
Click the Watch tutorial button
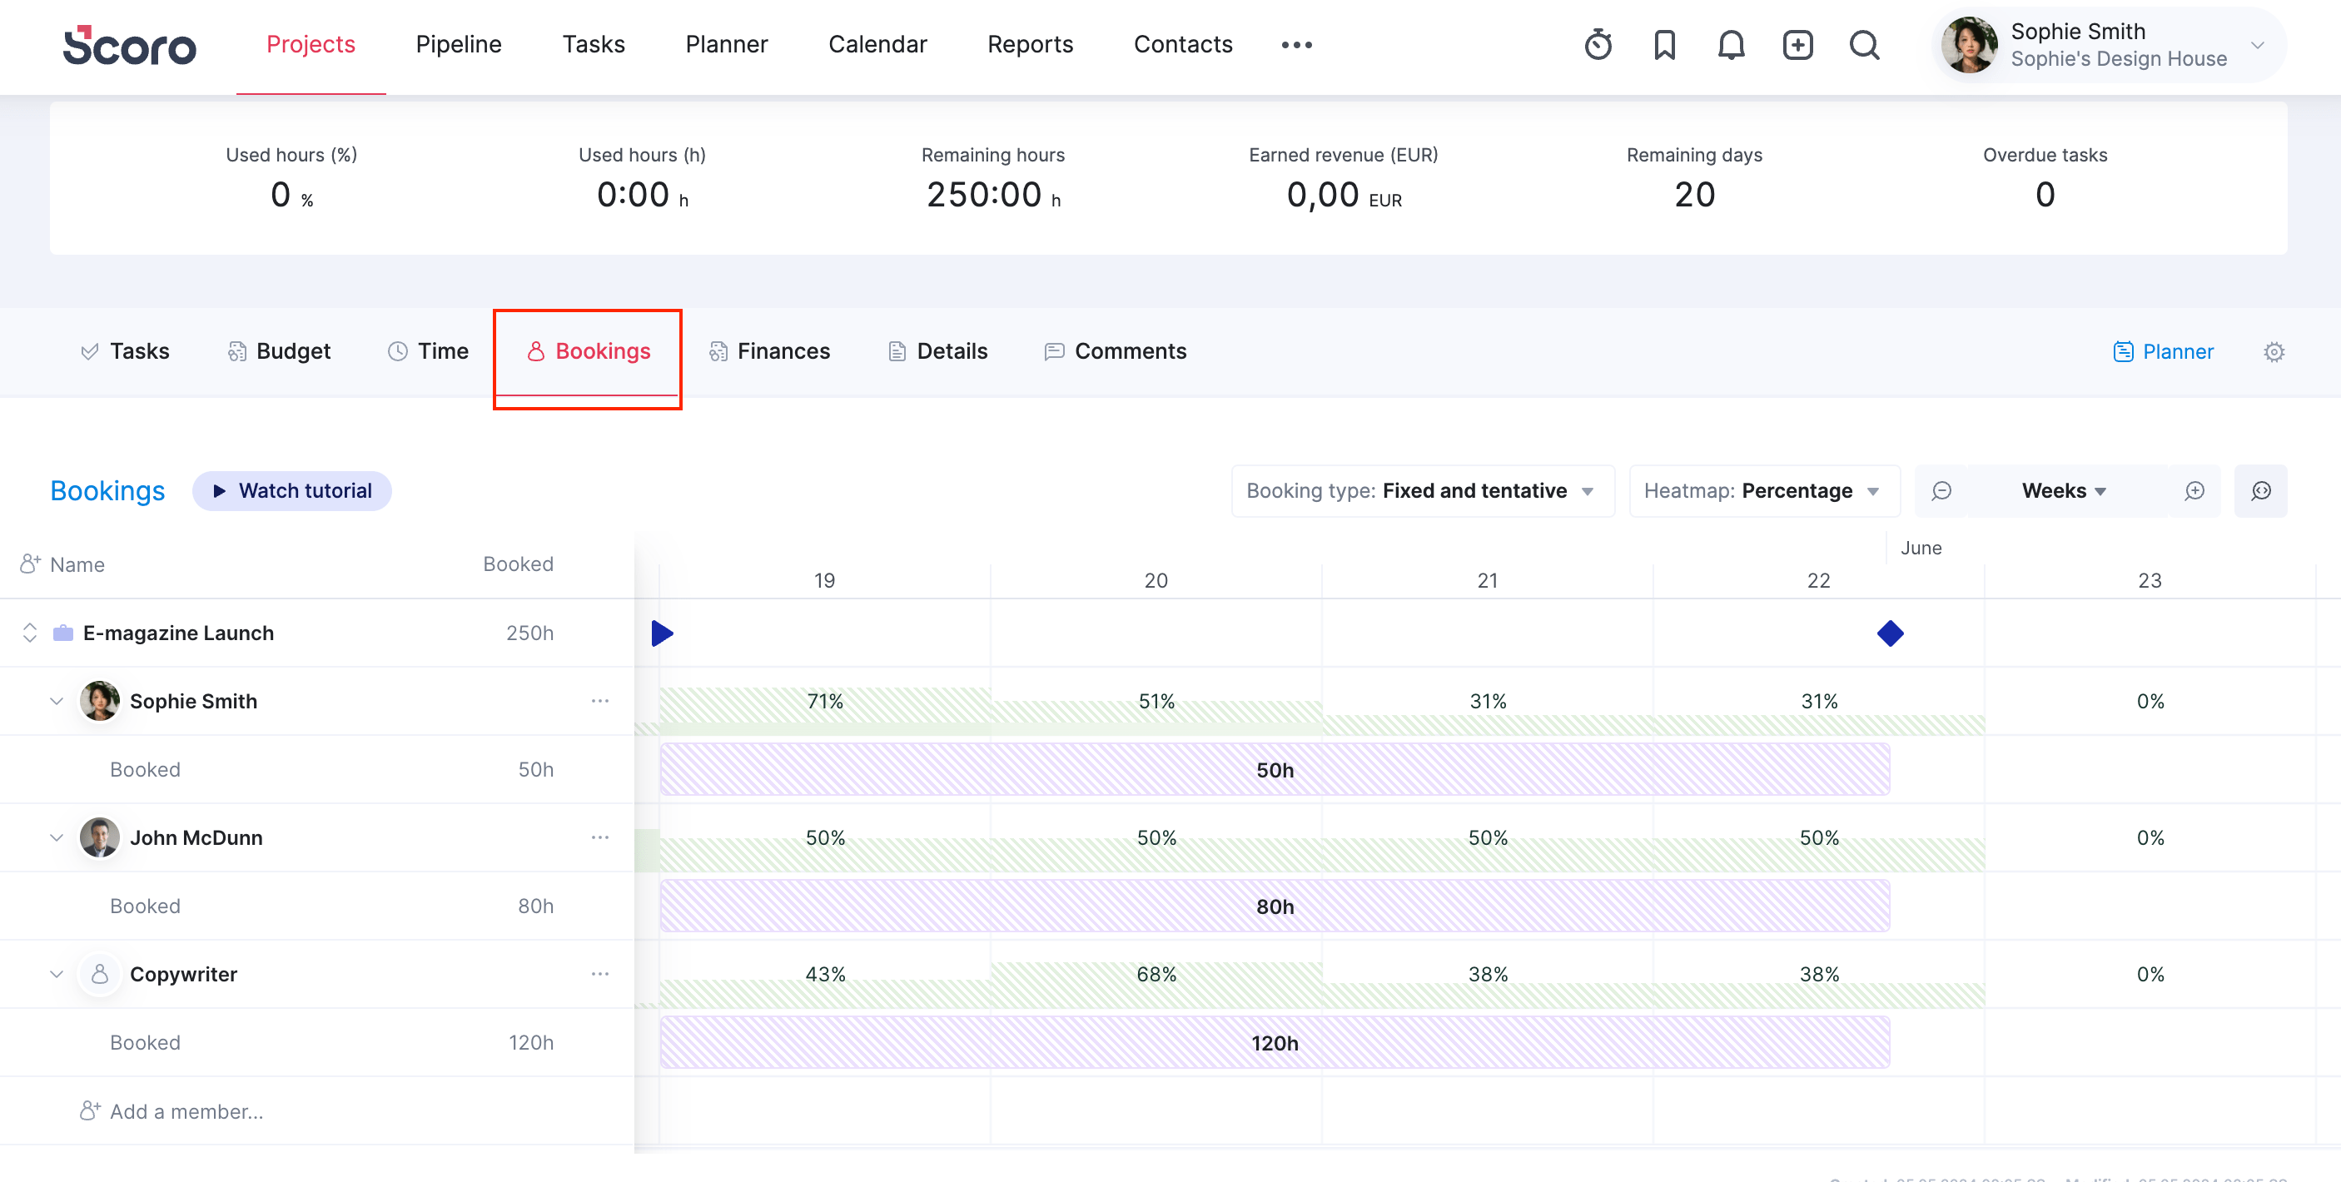pyautogui.click(x=291, y=490)
